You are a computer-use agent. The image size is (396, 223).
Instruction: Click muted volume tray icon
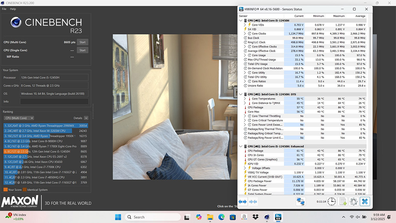[358, 217]
